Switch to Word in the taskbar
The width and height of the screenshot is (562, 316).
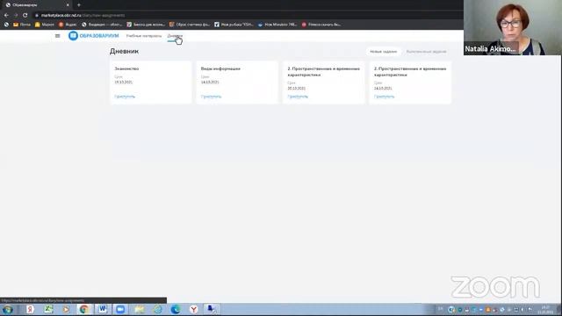103,309
